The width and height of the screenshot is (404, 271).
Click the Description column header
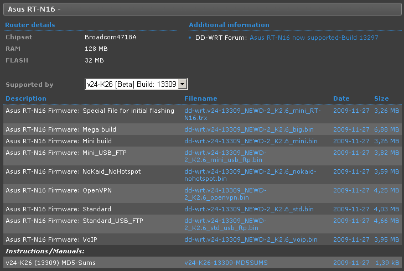point(26,98)
